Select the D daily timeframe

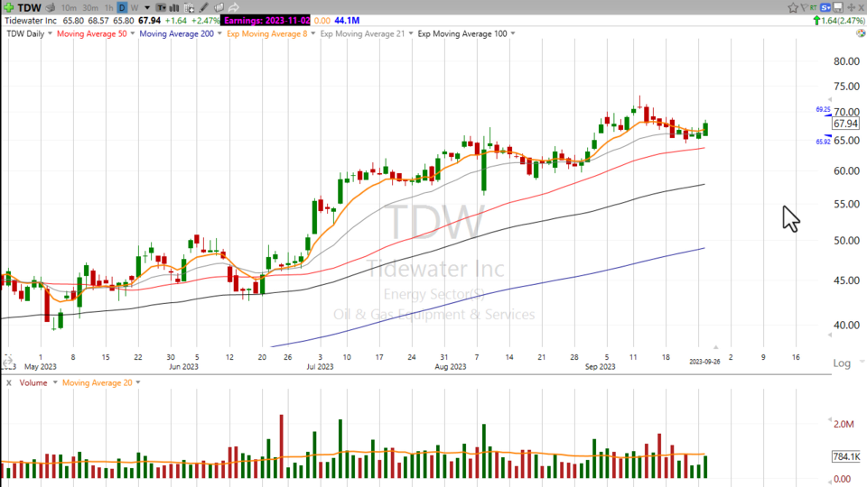(x=122, y=8)
